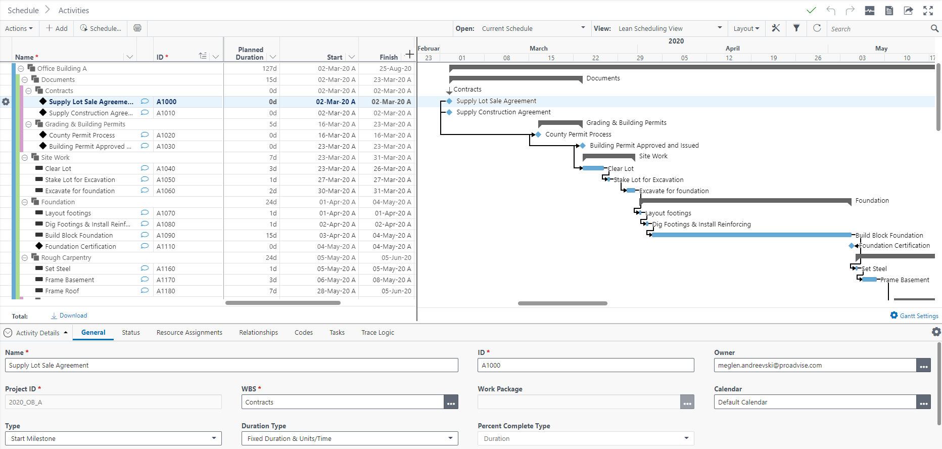Click the print icon in toolbar
Screen dimensions: 942x449
[x=137, y=28]
